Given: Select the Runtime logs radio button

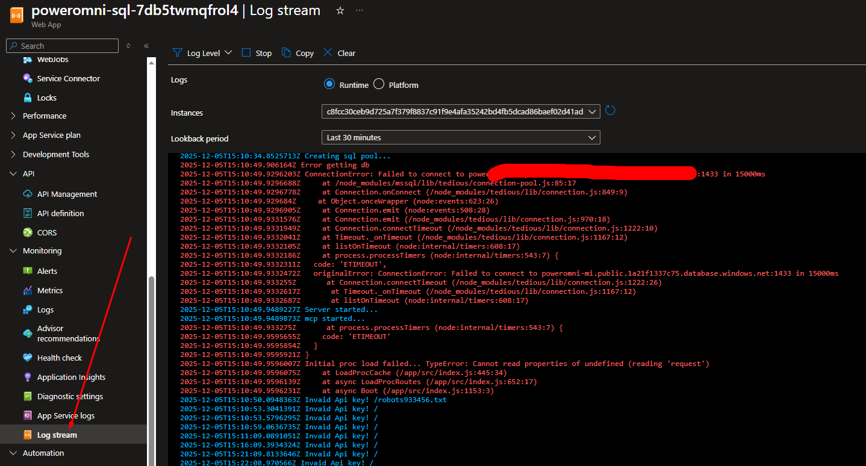Looking at the screenshot, I should tap(329, 84).
